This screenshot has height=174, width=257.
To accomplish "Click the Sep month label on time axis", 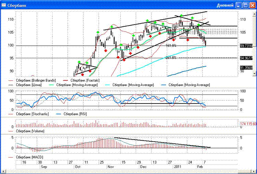I will (x=44, y=167).
